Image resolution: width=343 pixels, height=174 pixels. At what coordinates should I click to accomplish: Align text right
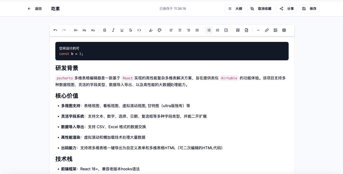tap(188, 30)
